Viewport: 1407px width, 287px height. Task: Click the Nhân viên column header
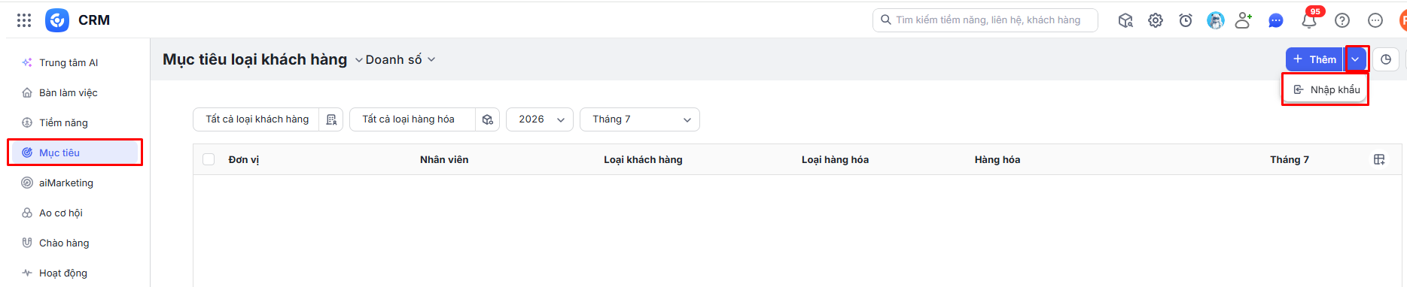pos(444,159)
